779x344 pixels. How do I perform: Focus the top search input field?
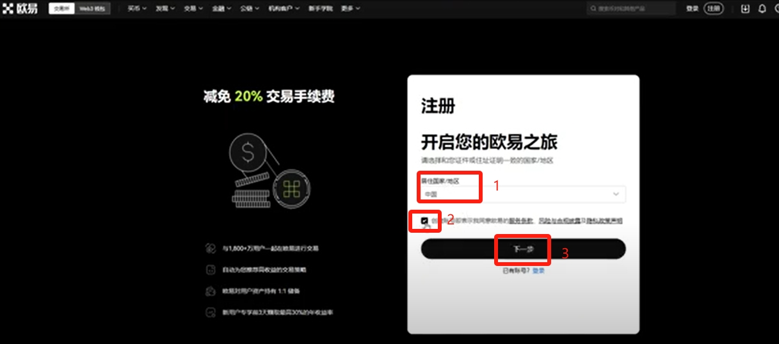tap(631, 8)
